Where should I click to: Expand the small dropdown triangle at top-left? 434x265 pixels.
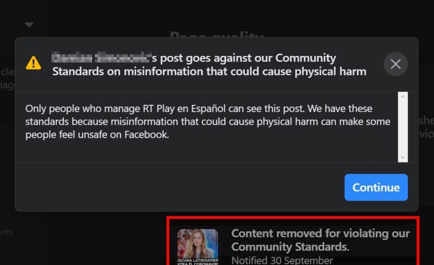click(x=29, y=24)
